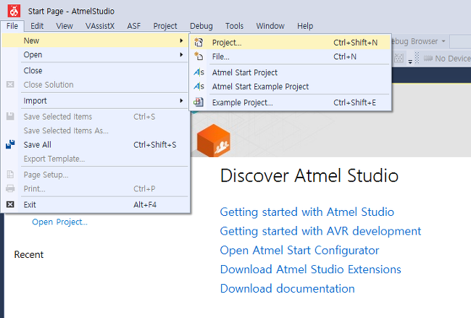Click the Example Project icon
Screen dimensions: 471x318
point(199,102)
